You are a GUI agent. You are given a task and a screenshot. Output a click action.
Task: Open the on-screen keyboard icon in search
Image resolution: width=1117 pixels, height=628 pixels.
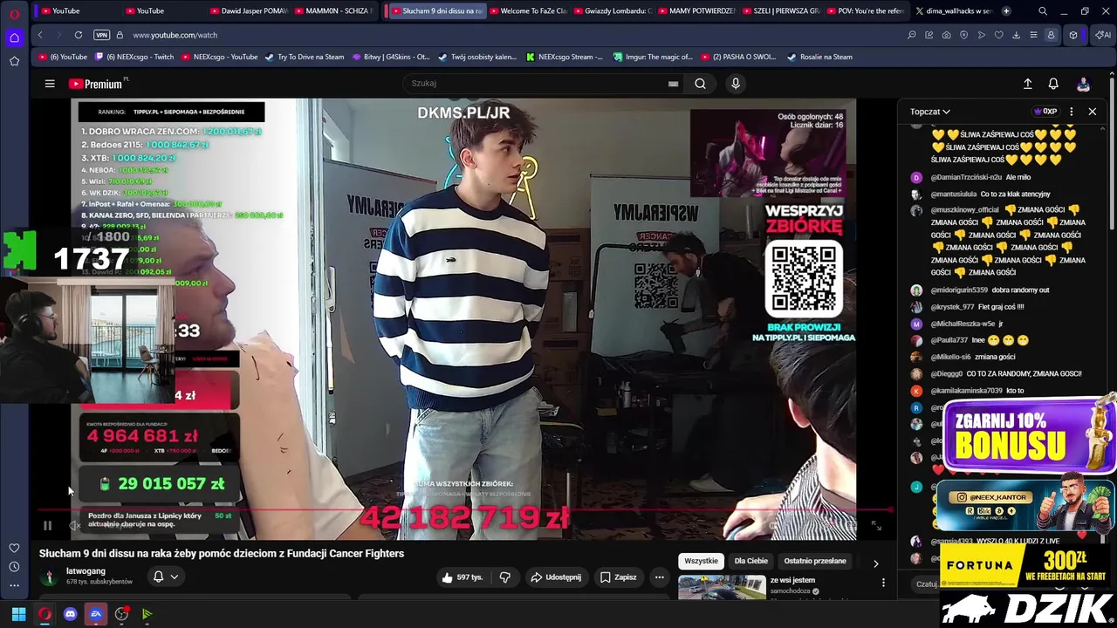(673, 84)
